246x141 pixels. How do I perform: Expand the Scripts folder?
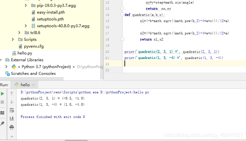click(13, 39)
